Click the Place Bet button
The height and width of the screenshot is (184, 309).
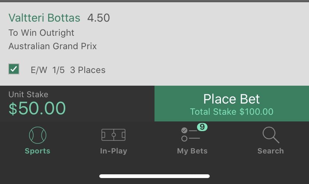click(x=232, y=104)
